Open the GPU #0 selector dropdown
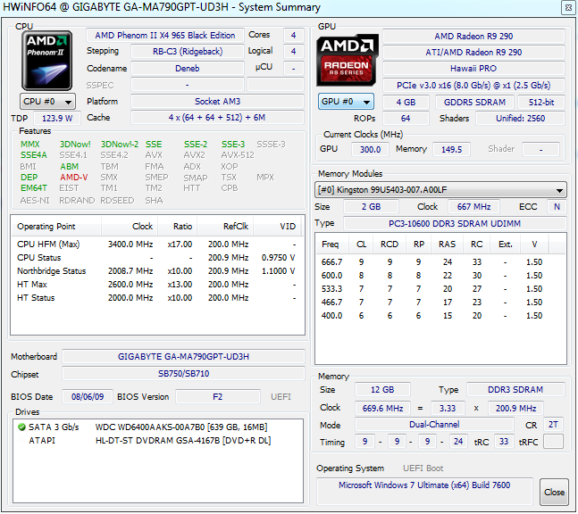Viewport: 578px width, 514px height. click(346, 102)
